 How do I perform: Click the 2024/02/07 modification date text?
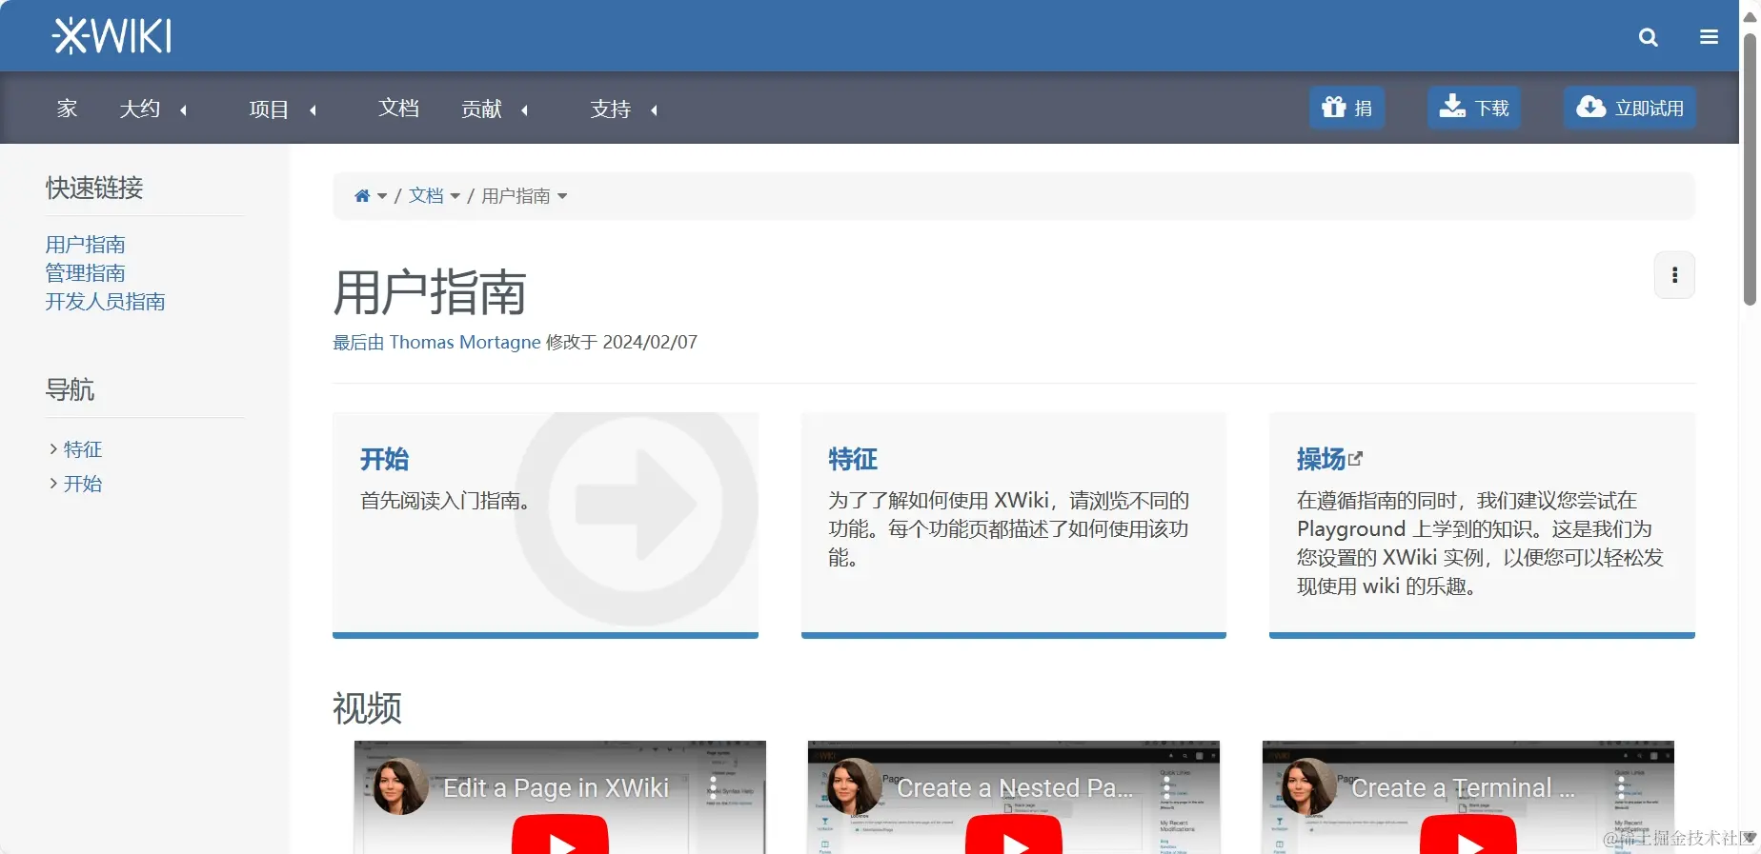coord(650,342)
